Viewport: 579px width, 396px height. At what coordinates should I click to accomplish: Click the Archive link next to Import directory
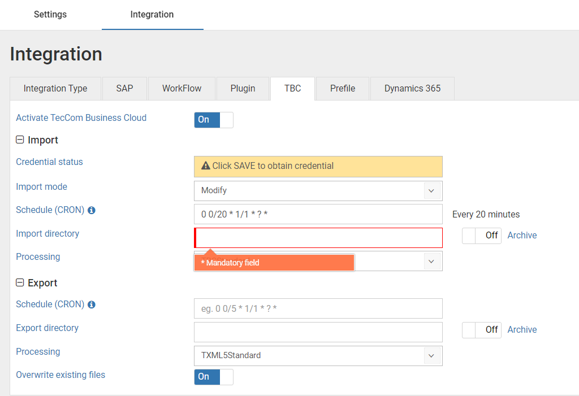[x=522, y=236]
